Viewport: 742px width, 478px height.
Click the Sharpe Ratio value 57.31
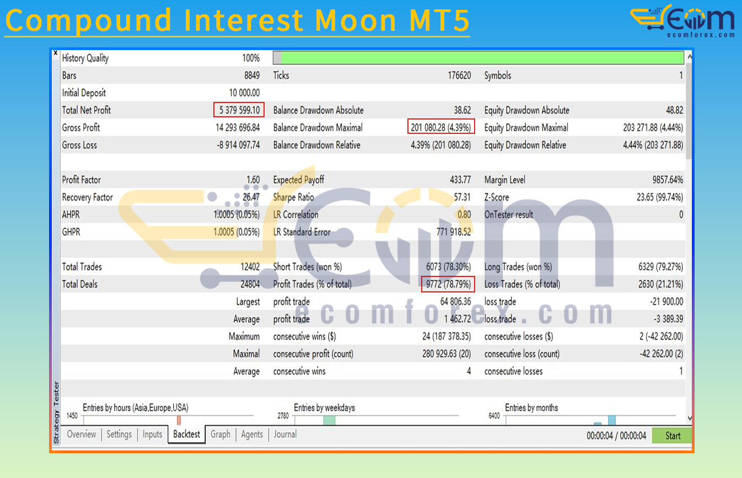click(x=462, y=197)
